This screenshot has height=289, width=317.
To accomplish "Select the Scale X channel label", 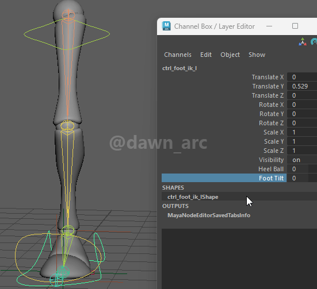I will tap(273, 132).
